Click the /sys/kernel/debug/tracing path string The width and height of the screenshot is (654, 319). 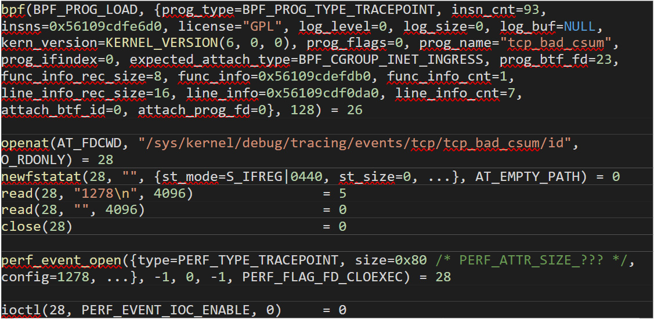pyautogui.click(x=354, y=143)
